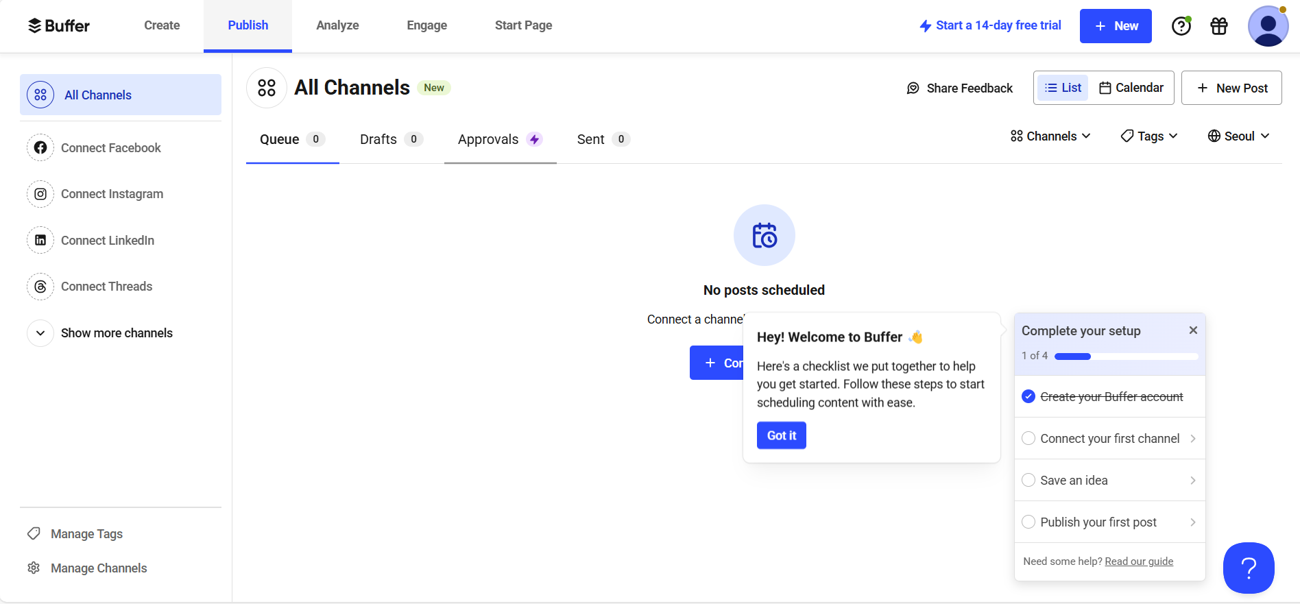Screen dimensions: 1300x604
Task: Click the Manage Channels gear icon
Action: [x=34, y=568]
